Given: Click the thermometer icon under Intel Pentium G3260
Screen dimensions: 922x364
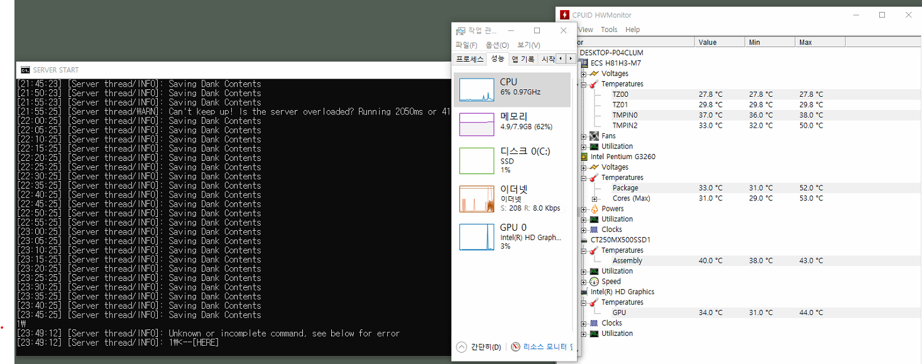Looking at the screenshot, I should coord(594,177).
